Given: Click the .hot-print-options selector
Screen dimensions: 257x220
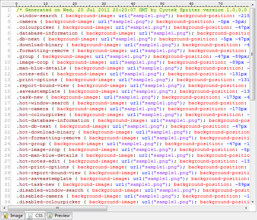Looking at the screenshot, I should click(x=43, y=167).
